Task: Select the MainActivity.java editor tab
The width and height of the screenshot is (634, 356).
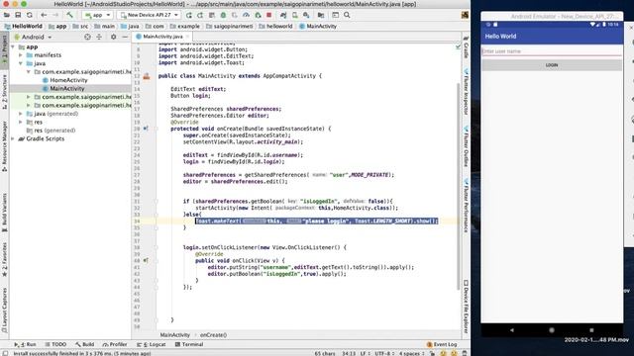Action: tap(162, 37)
